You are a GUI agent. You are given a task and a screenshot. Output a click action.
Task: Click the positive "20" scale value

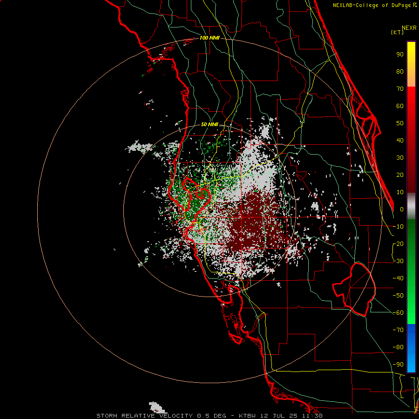(400, 175)
